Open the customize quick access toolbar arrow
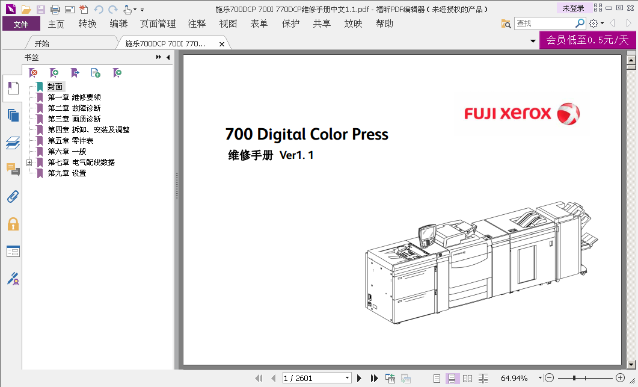Viewport: 638px width, 387px height. [x=143, y=10]
